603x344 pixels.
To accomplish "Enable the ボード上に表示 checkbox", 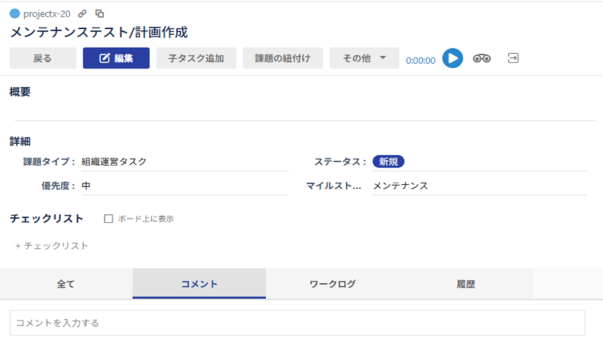I will tap(108, 219).
